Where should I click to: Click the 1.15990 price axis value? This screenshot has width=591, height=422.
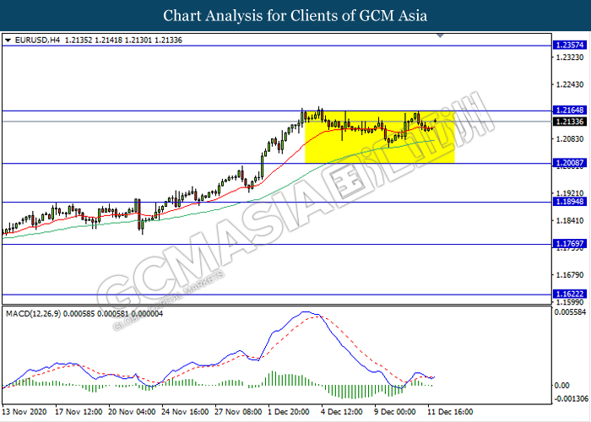[570, 302]
